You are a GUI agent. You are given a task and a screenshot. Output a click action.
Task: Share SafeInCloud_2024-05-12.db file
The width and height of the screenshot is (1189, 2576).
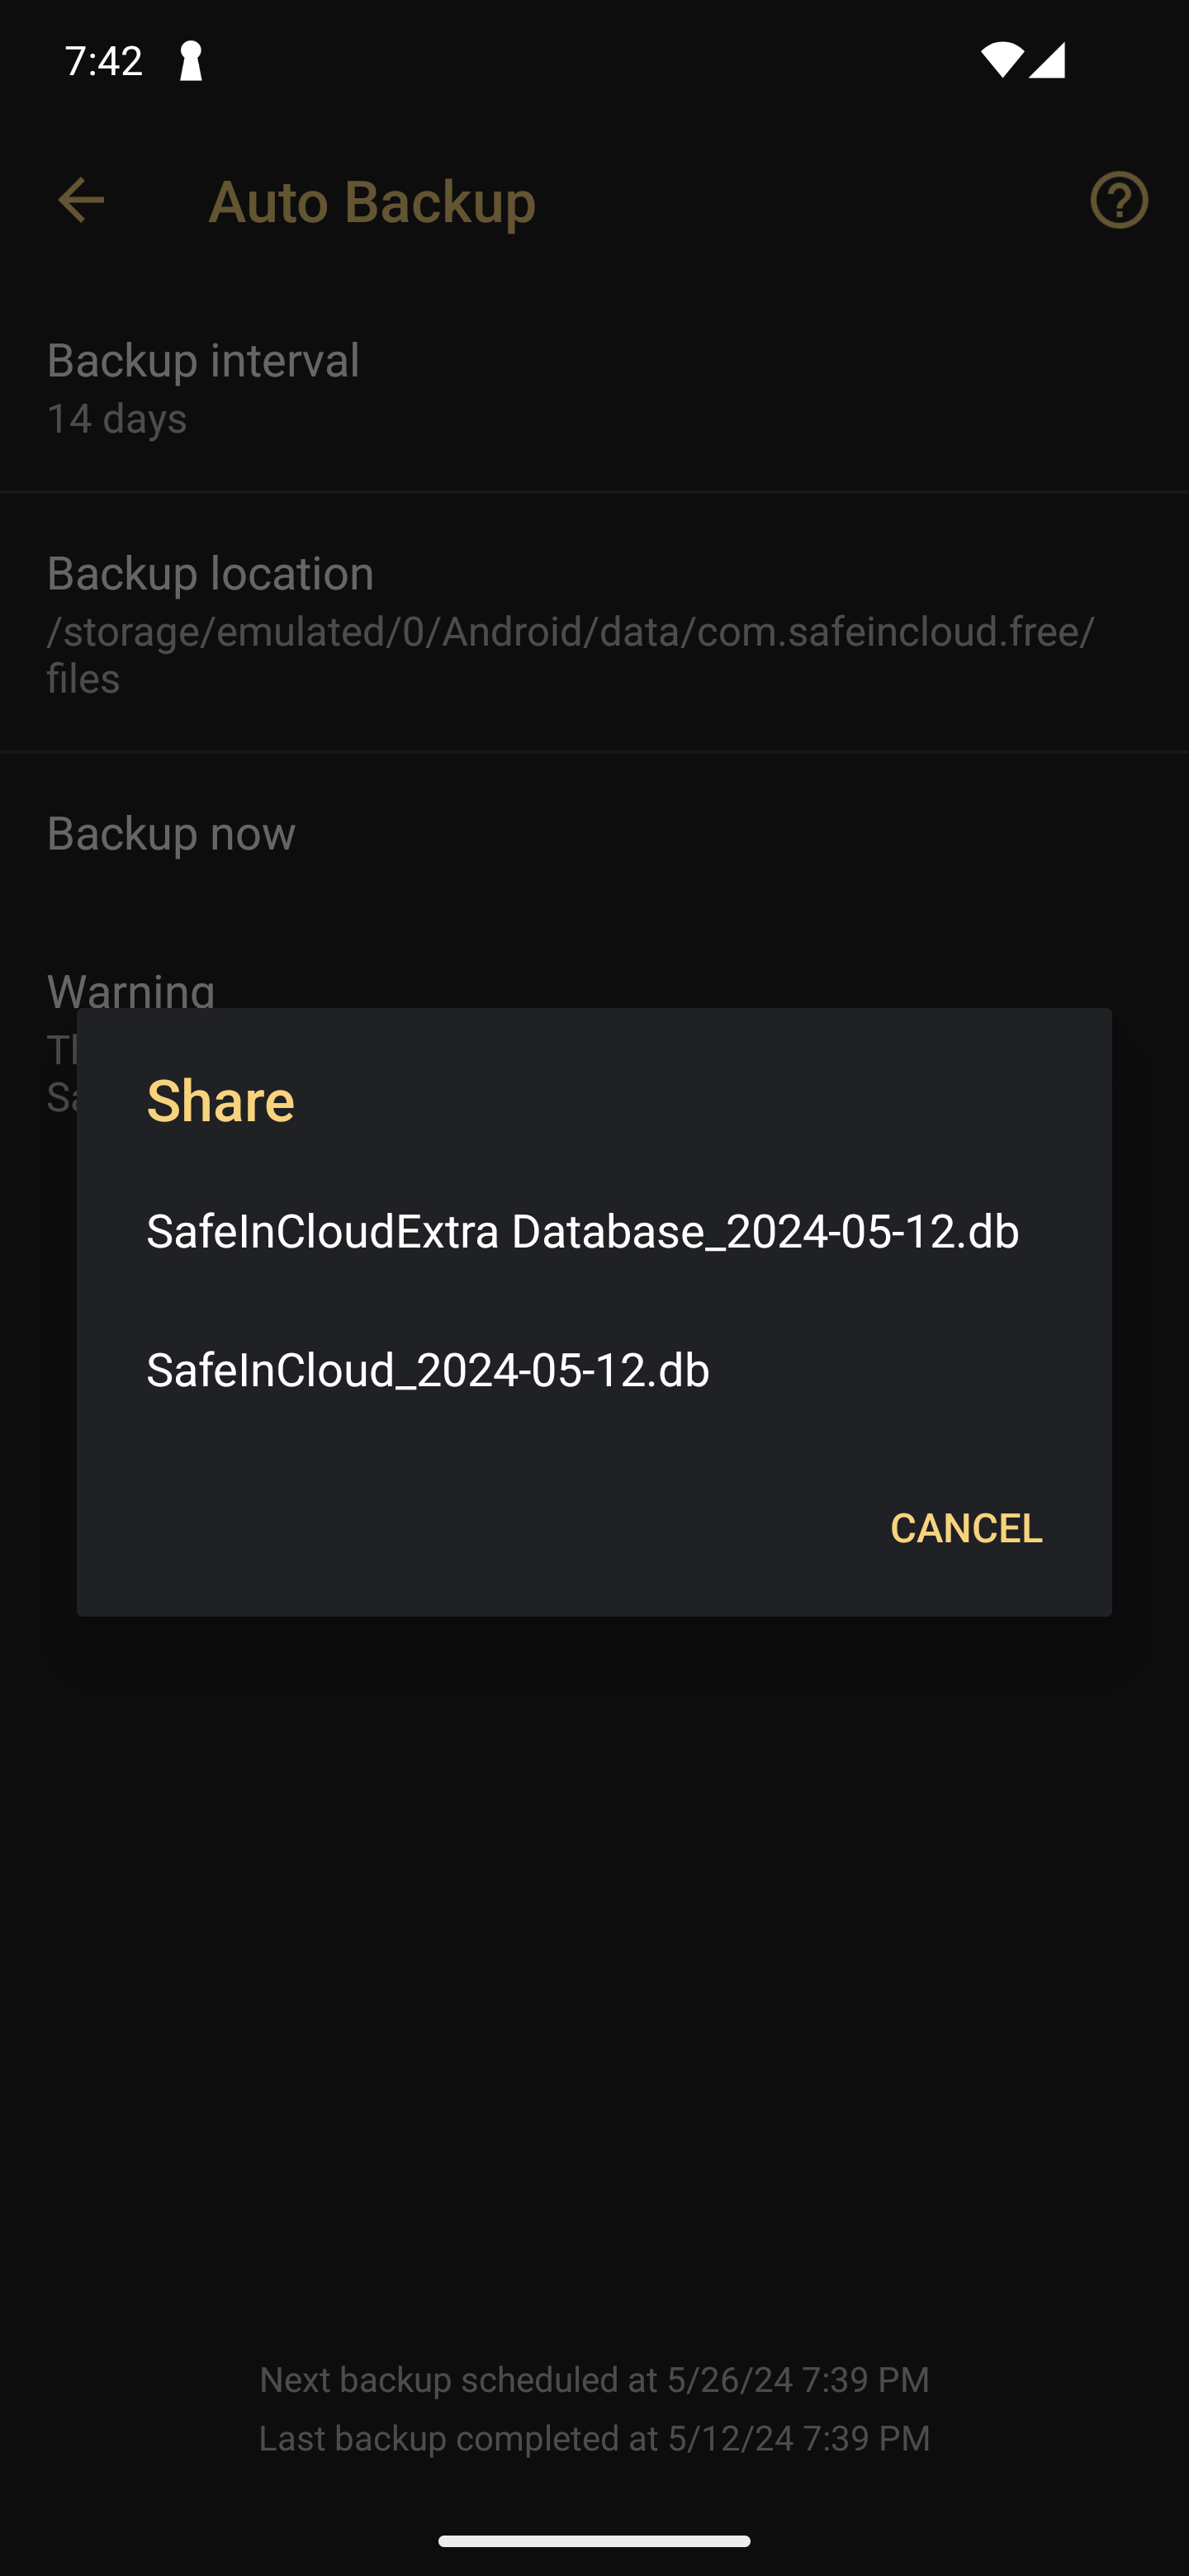coord(594,1369)
